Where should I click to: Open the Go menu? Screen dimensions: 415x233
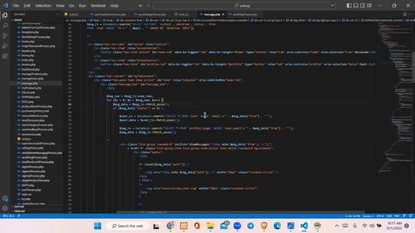(71, 6)
